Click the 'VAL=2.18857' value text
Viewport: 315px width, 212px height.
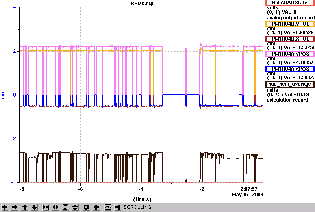tap(298, 63)
